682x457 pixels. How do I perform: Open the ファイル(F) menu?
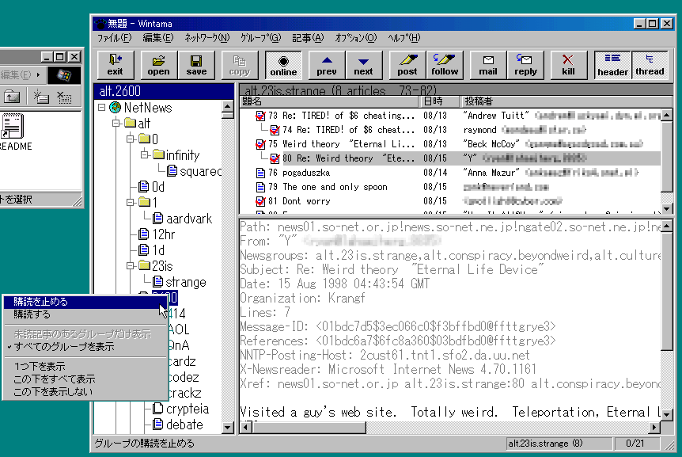coord(114,38)
